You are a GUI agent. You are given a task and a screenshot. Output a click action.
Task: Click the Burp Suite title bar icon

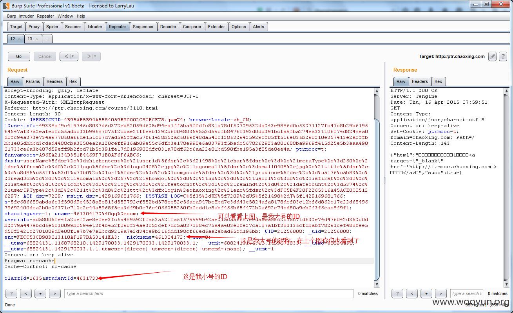[x=6, y=5]
